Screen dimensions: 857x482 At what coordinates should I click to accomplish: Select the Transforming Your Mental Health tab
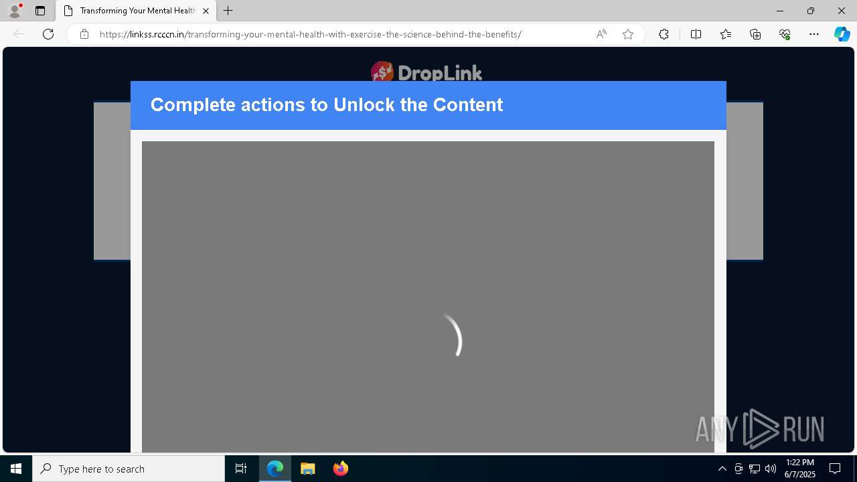point(136,11)
